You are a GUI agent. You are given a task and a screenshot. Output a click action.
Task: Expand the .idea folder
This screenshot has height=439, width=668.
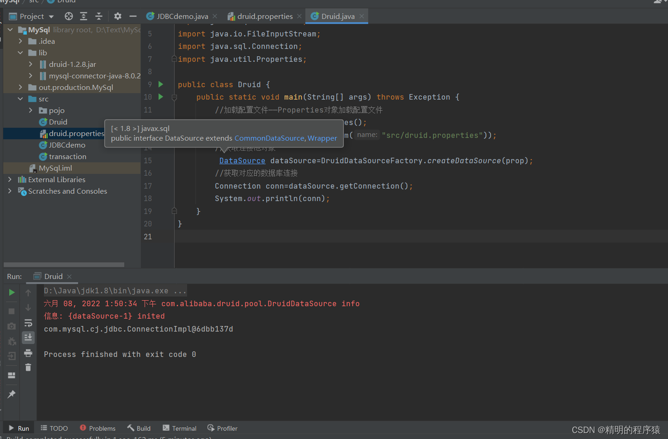[x=20, y=41]
